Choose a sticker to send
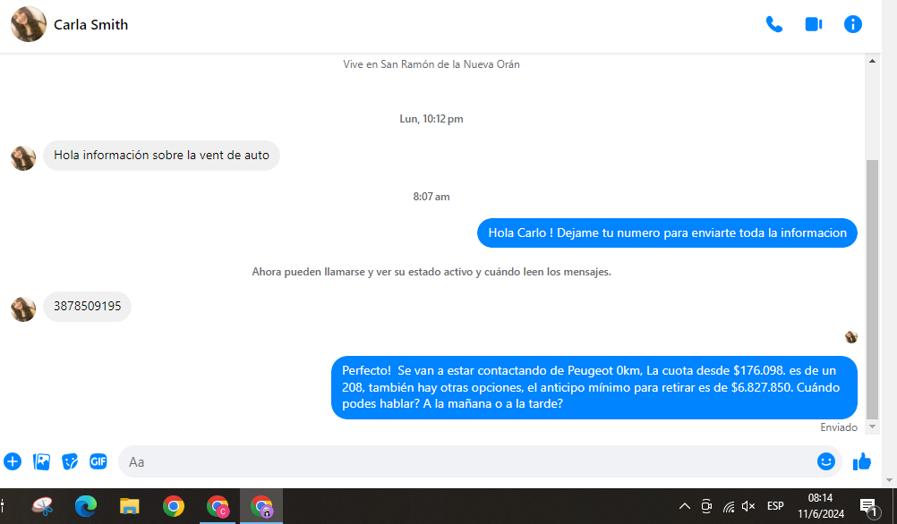 click(70, 461)
